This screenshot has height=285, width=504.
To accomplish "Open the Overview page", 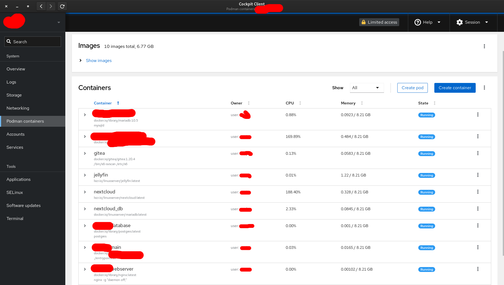I will point(33,69).
